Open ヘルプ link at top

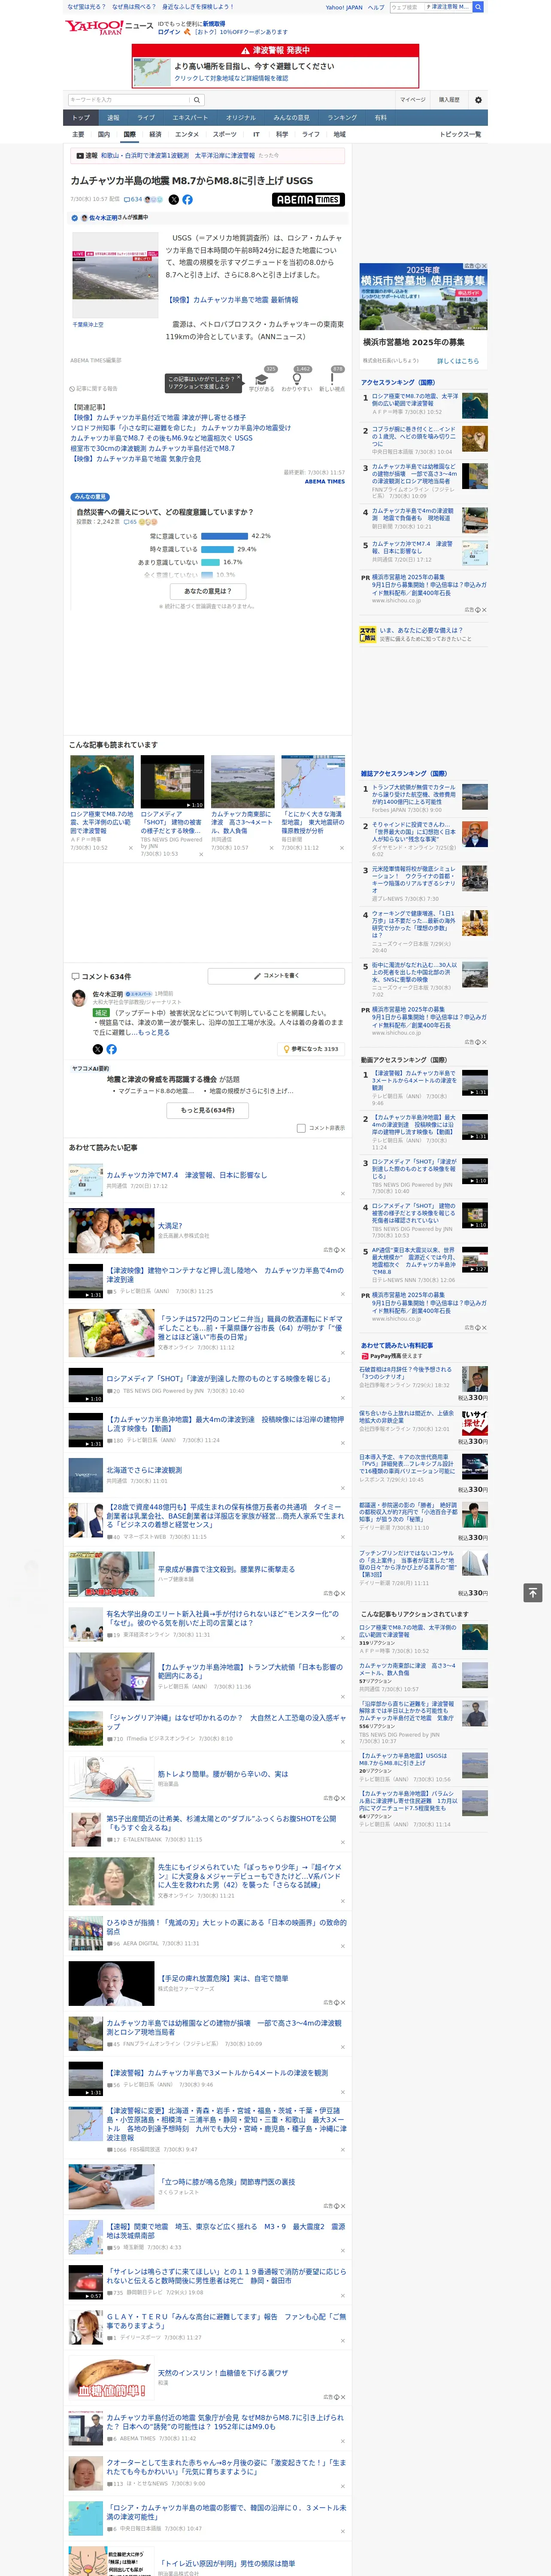[375, 7]
